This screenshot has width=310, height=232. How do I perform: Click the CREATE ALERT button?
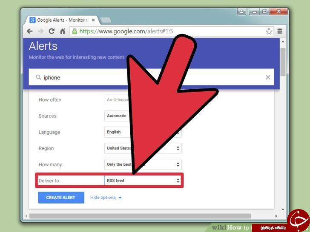click(61, 198)
